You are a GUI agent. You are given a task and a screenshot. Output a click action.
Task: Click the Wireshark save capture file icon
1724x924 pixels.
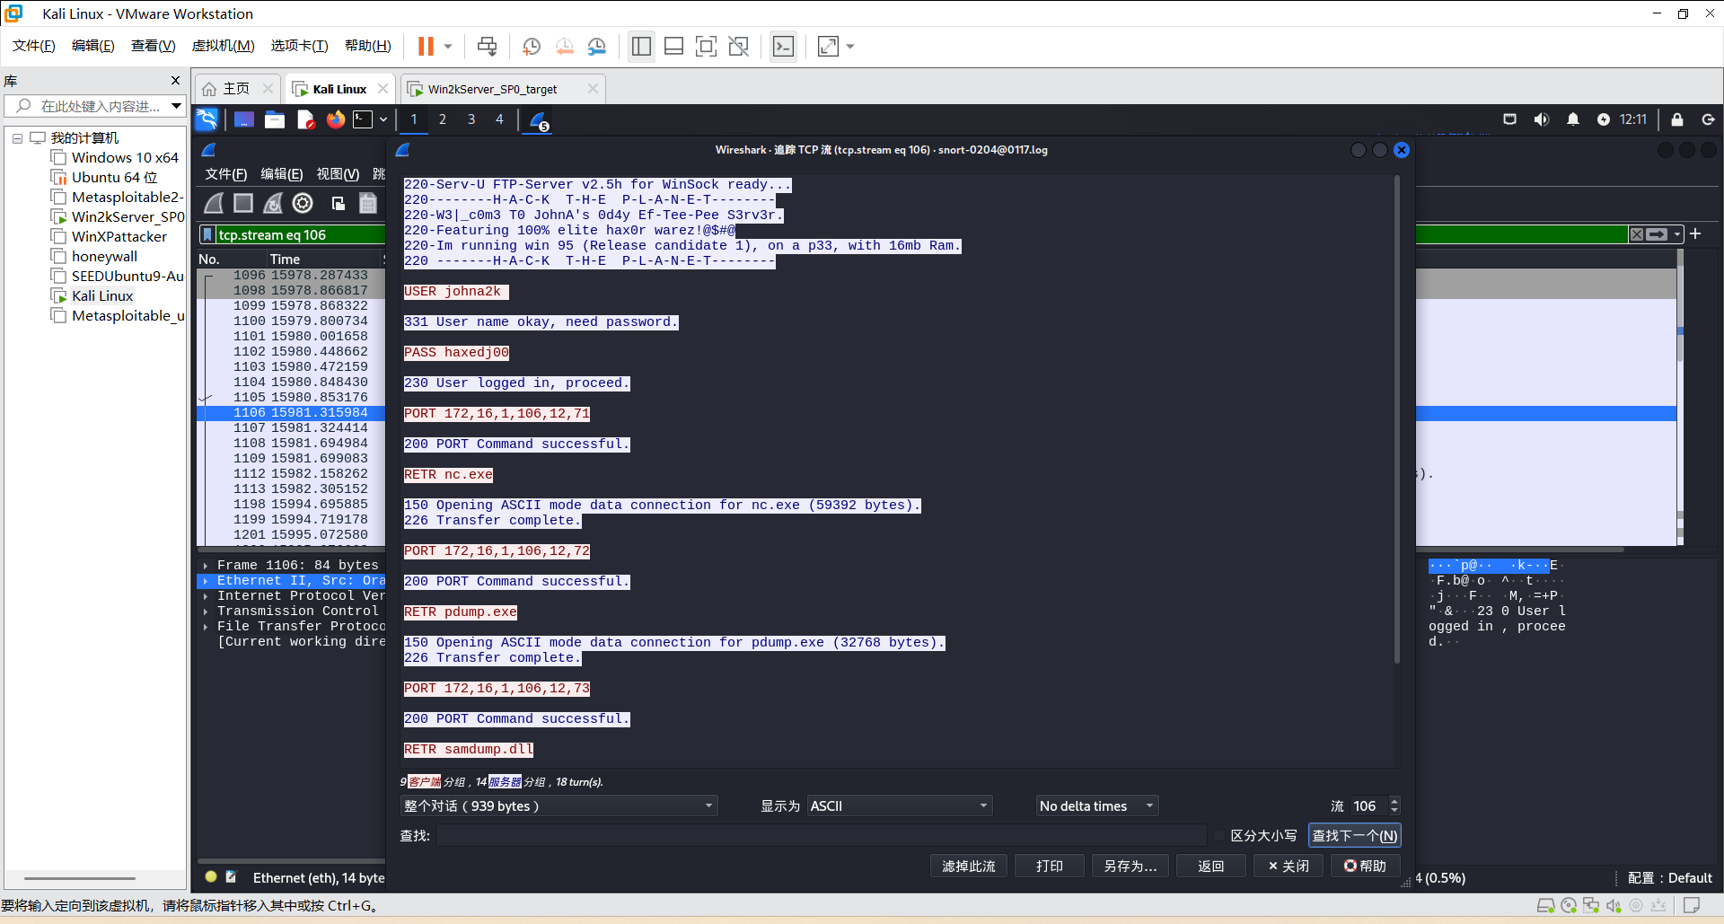(x=368, y=204)
